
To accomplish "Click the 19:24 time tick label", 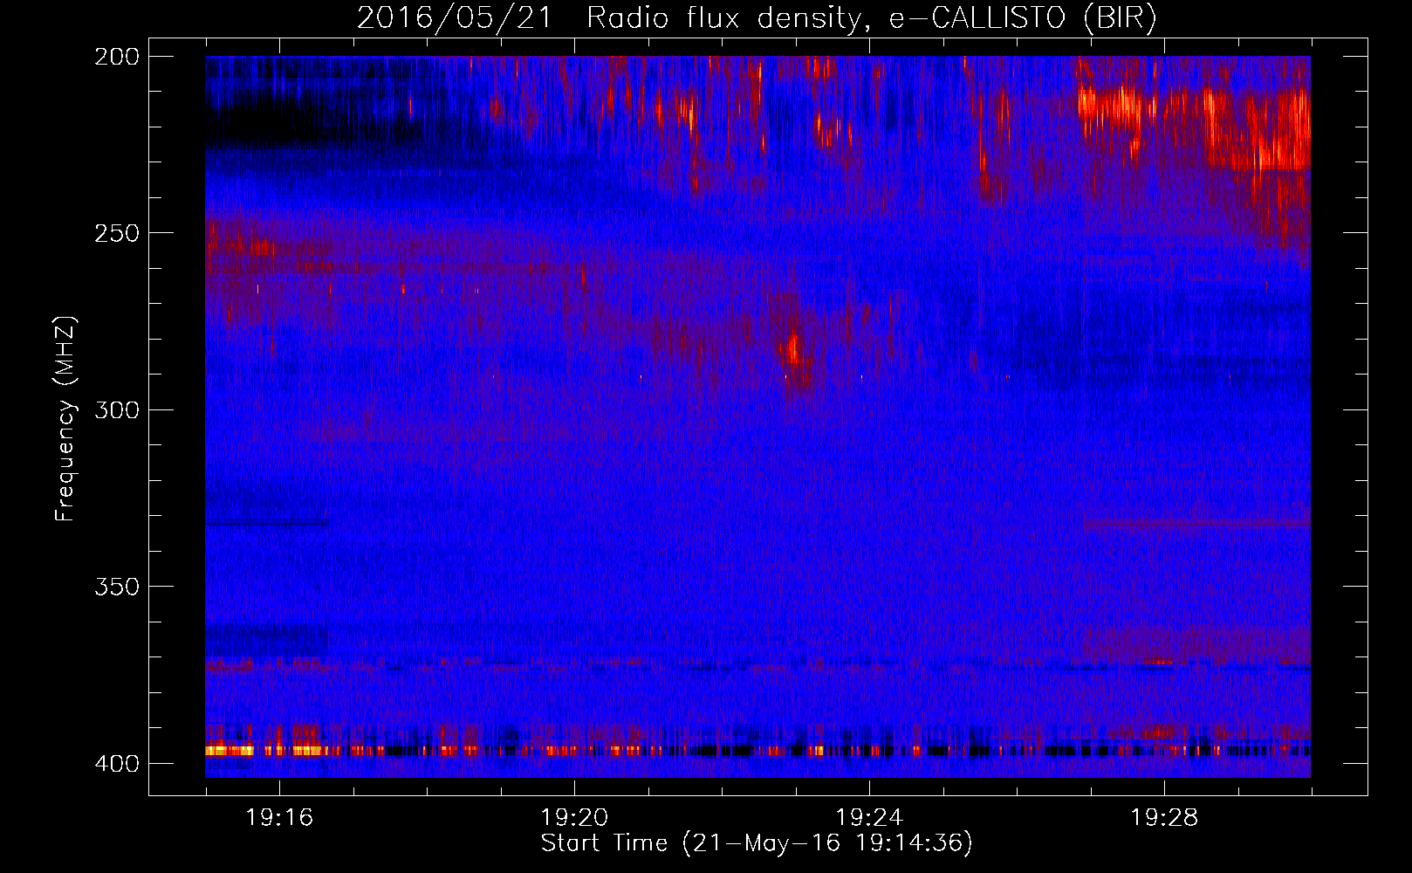I will pyautogui.click(x=869, y=817).
